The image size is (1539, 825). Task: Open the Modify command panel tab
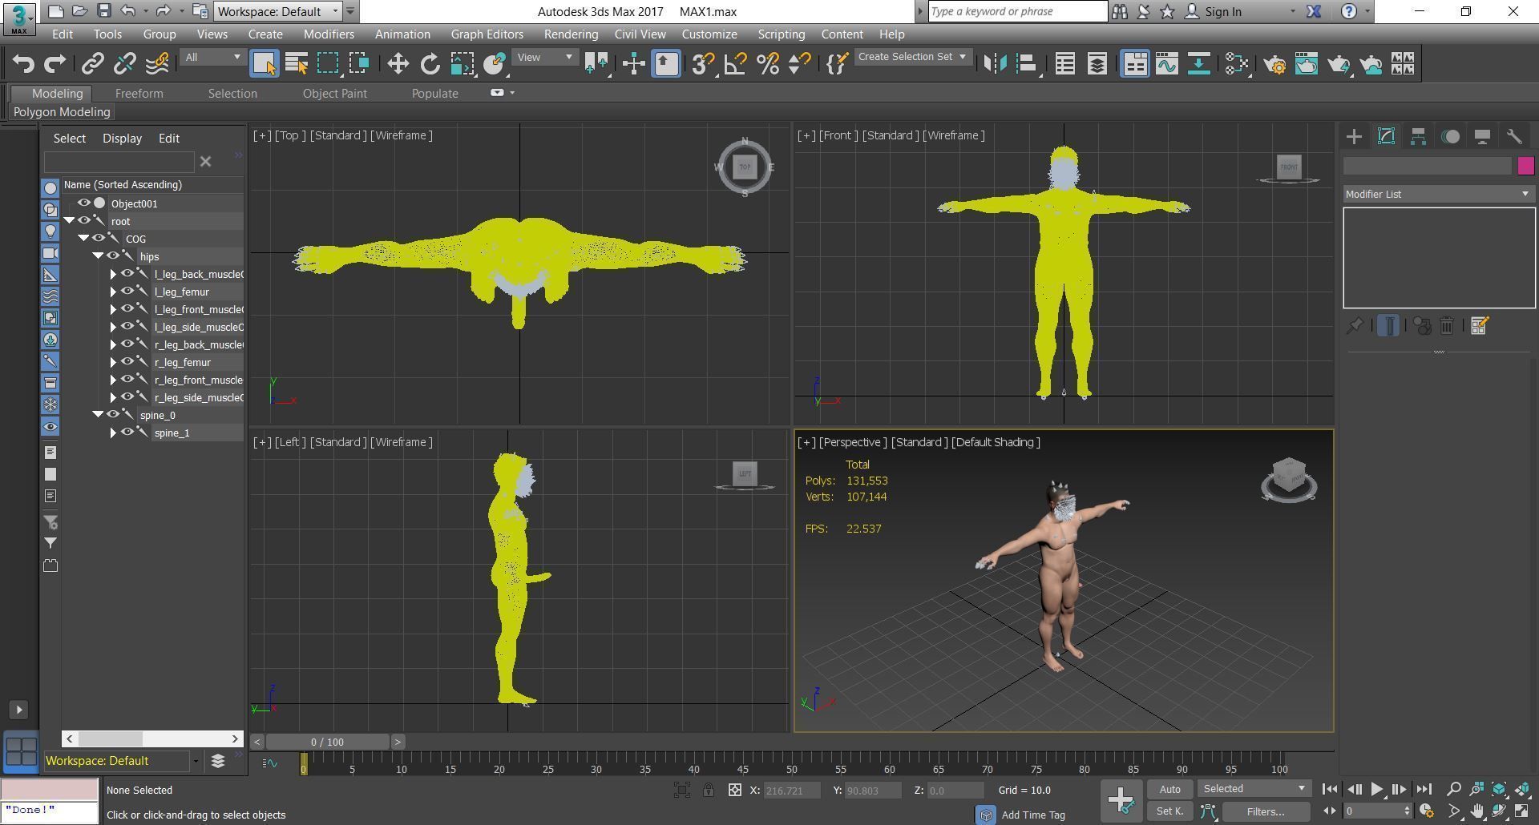click(x=1386, y=136)
